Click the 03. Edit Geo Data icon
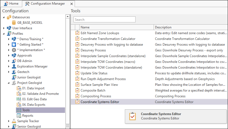 coord(19,99)
